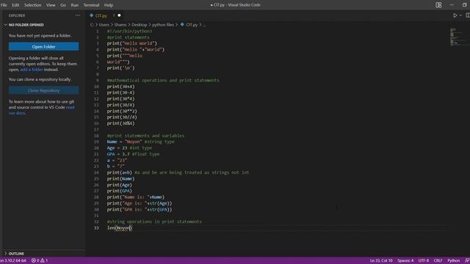Click line number 1 in the gutter

pyautogui.click(x=97, y=31)
